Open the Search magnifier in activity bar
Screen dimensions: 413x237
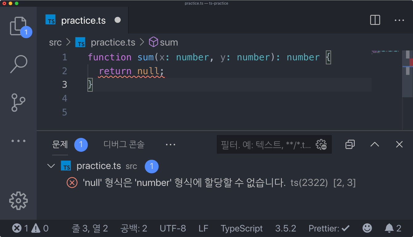pyautogui.click(x=18, y=64)
